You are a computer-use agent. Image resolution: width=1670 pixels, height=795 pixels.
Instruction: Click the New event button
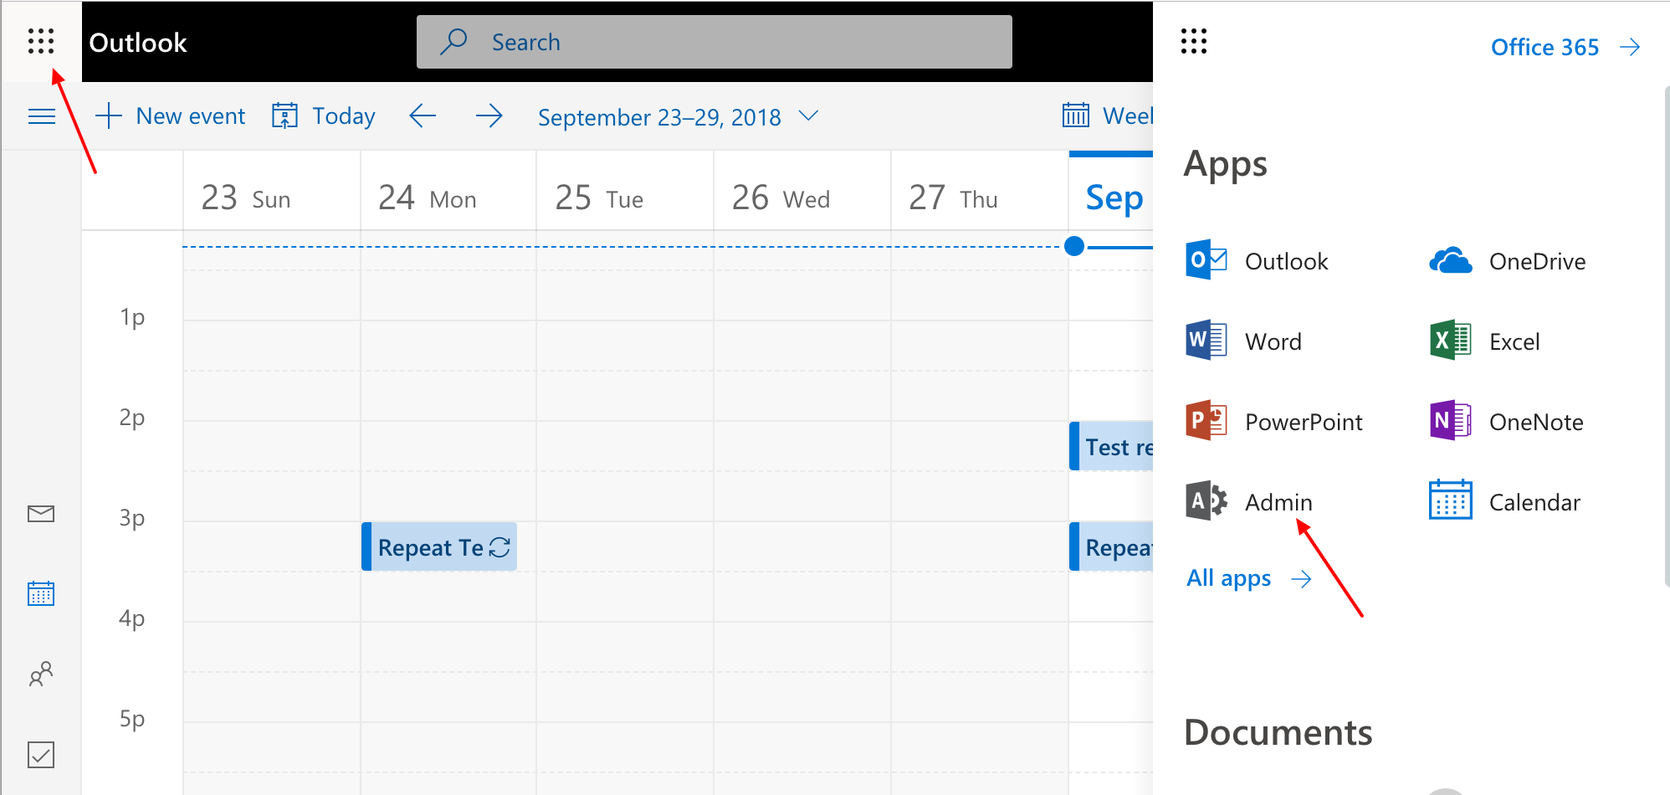point(170,115)
